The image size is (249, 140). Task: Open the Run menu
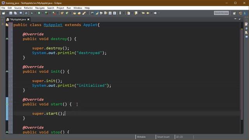[x=69, y=8]
